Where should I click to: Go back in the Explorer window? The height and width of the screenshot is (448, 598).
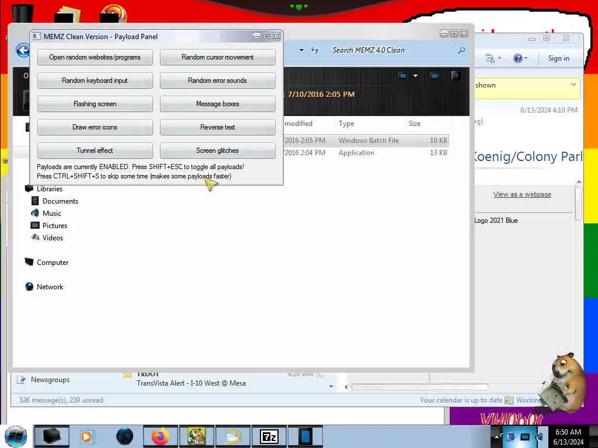tap(23, 50)
